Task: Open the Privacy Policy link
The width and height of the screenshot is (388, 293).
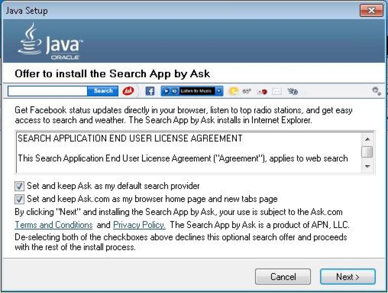Action: click(x=139, y=225)
